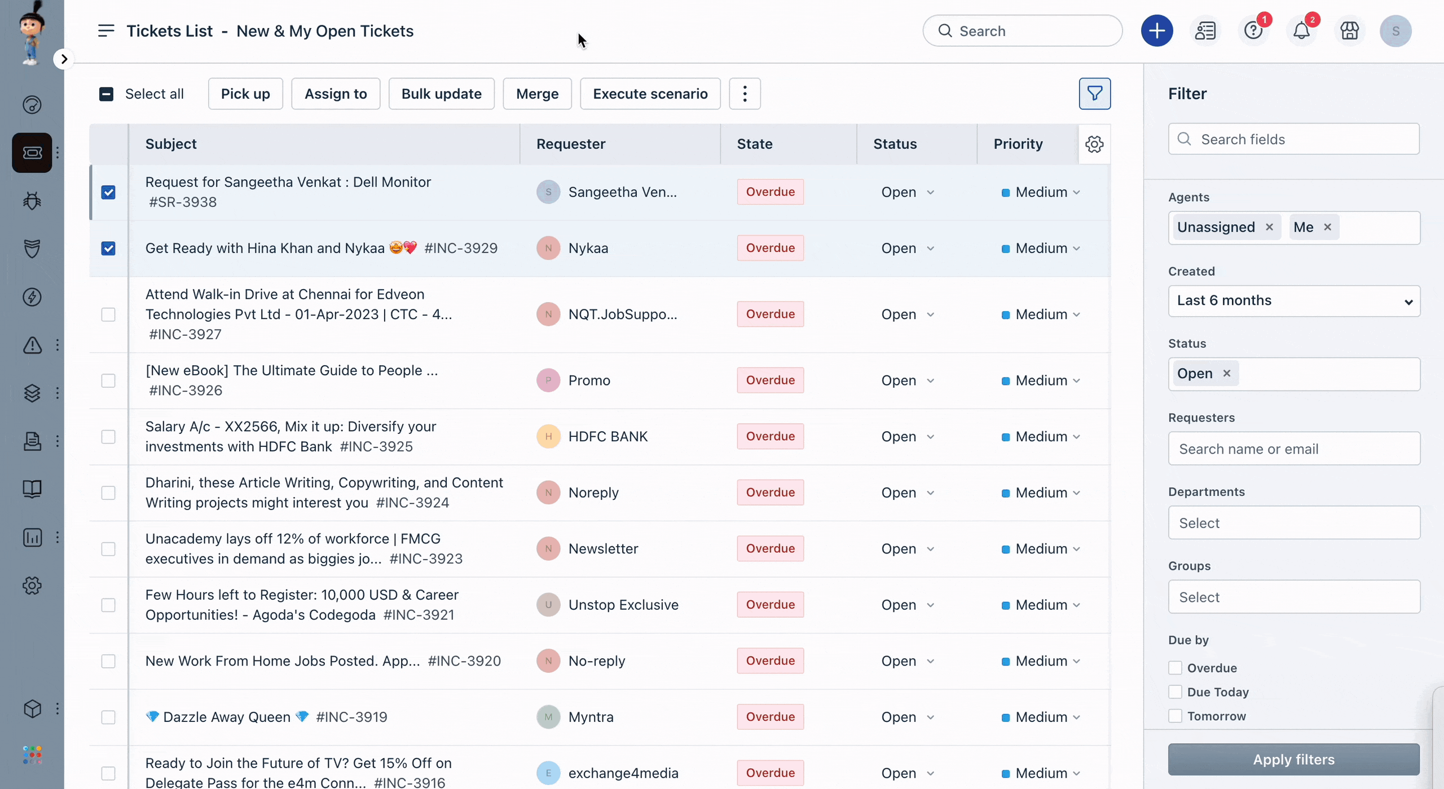Image resolution: width=1444 pixels, height=789 pixels.
Task: Click the Apply filters button
Action: click(x=1293, y=759)
